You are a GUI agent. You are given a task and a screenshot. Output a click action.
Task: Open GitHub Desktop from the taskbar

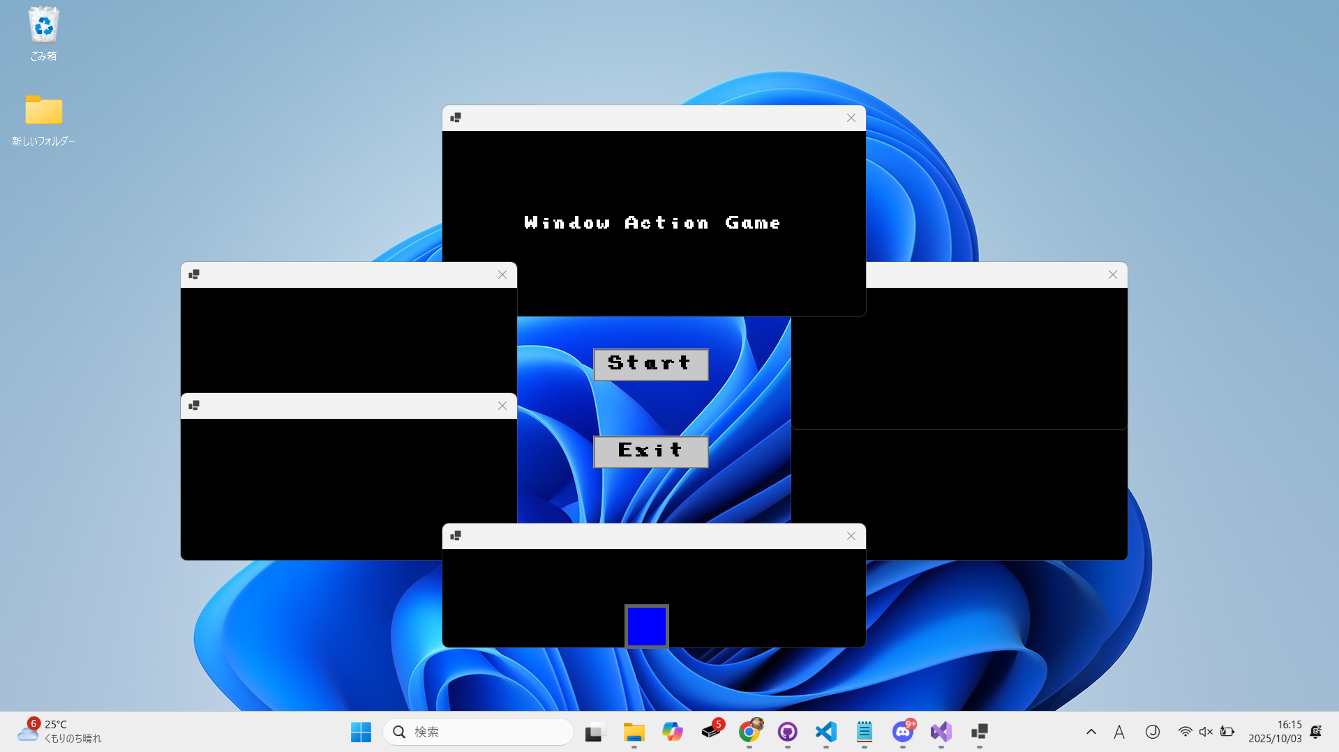[788, 732]
